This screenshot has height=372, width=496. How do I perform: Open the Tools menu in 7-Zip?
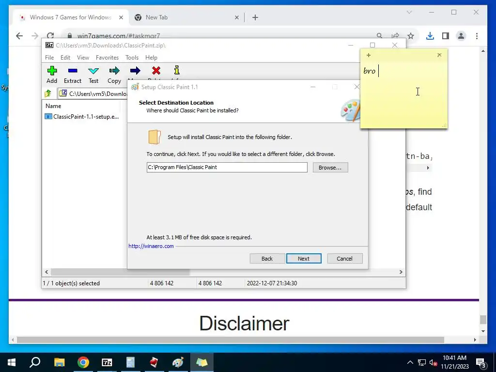point(132,58)
